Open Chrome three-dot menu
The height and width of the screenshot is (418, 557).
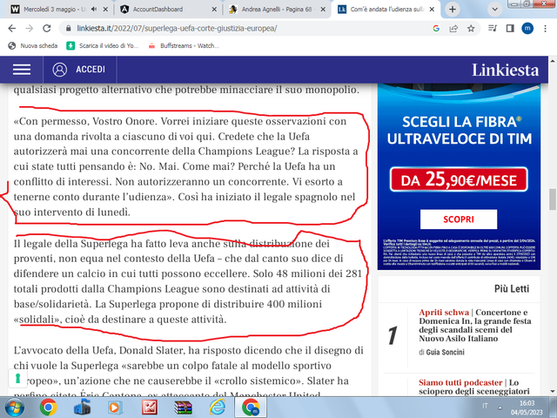pos(546,29)
